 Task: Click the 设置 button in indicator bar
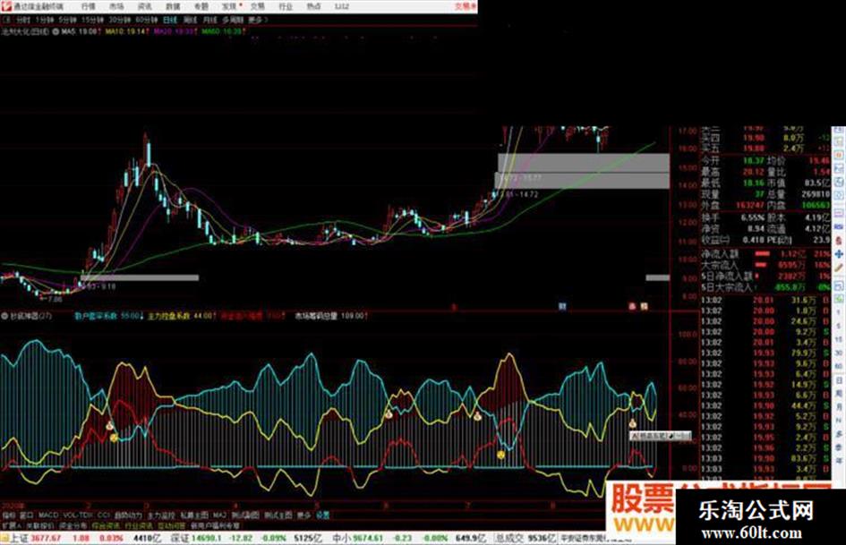[x=322, y=515]
